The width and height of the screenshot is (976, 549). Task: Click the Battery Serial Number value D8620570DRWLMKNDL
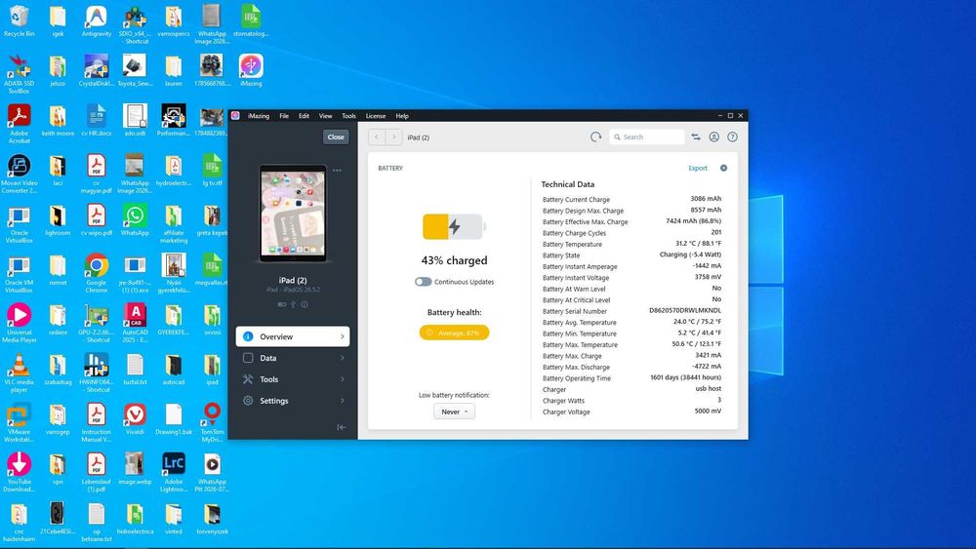[685, 310]
